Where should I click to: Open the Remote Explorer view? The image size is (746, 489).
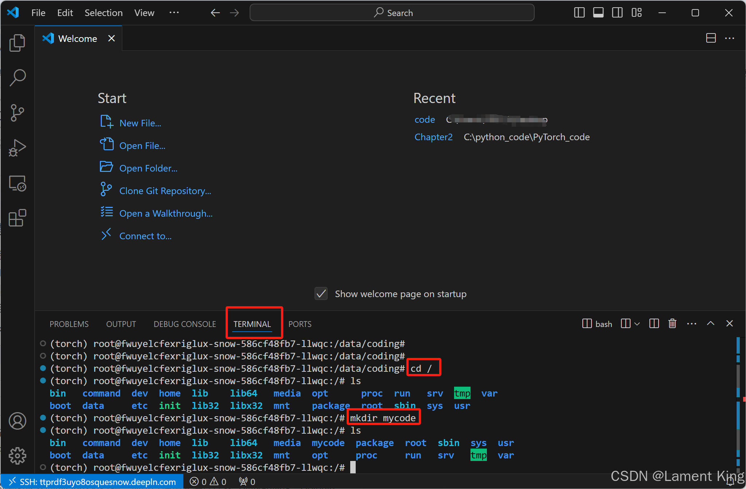coord(17,183)
